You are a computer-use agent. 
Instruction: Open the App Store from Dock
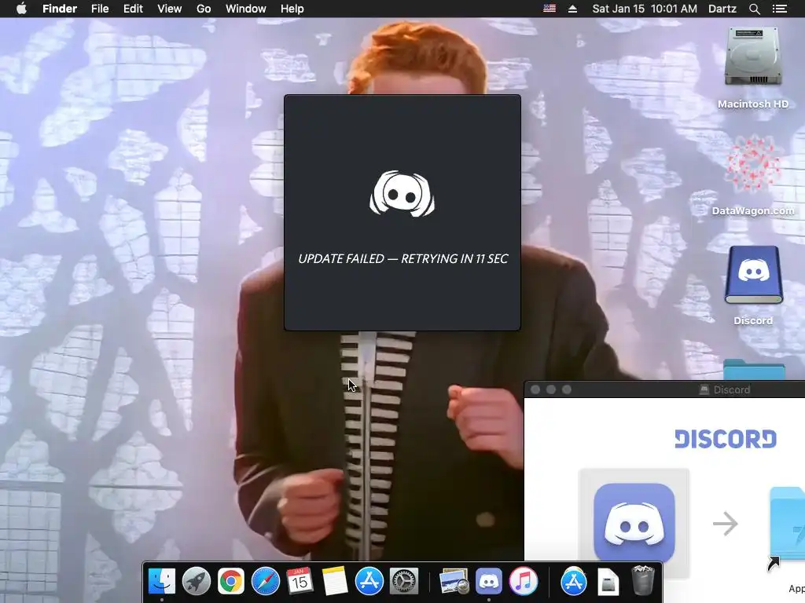pos(369,581)
